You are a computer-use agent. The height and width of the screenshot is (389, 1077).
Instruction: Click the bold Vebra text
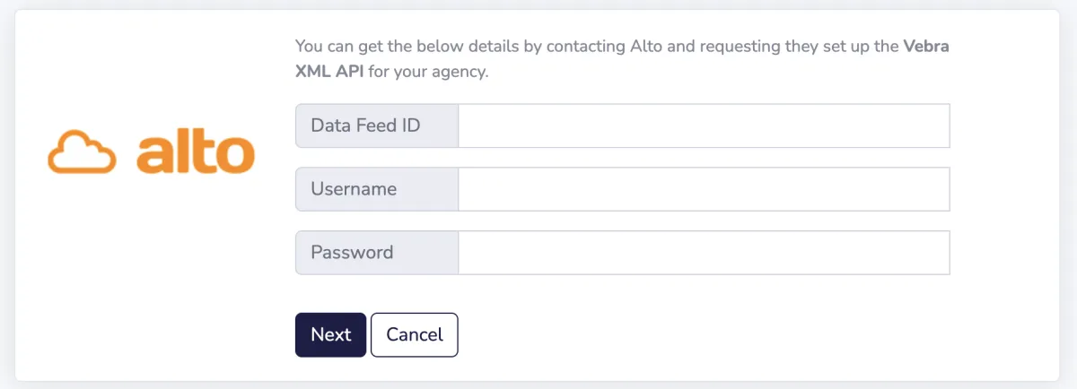[x=925, y=47]
